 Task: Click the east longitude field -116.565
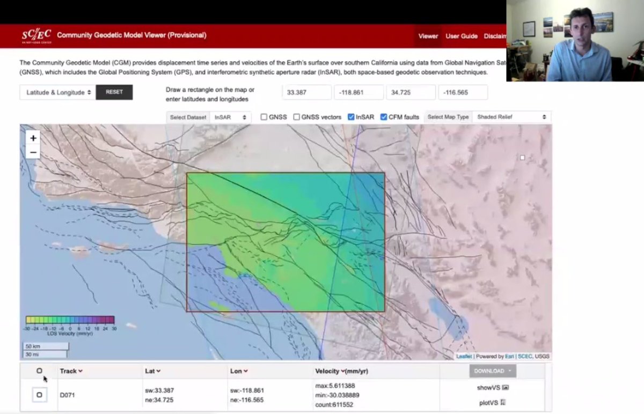463,92
